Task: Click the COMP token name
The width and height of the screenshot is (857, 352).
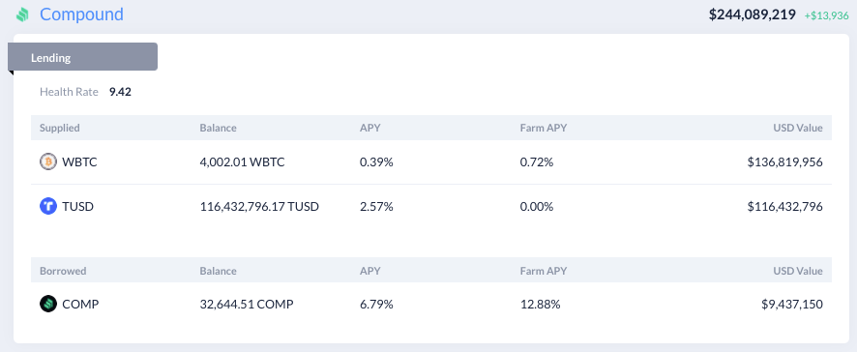Action: pyautogui.click(x=80, y=305)
